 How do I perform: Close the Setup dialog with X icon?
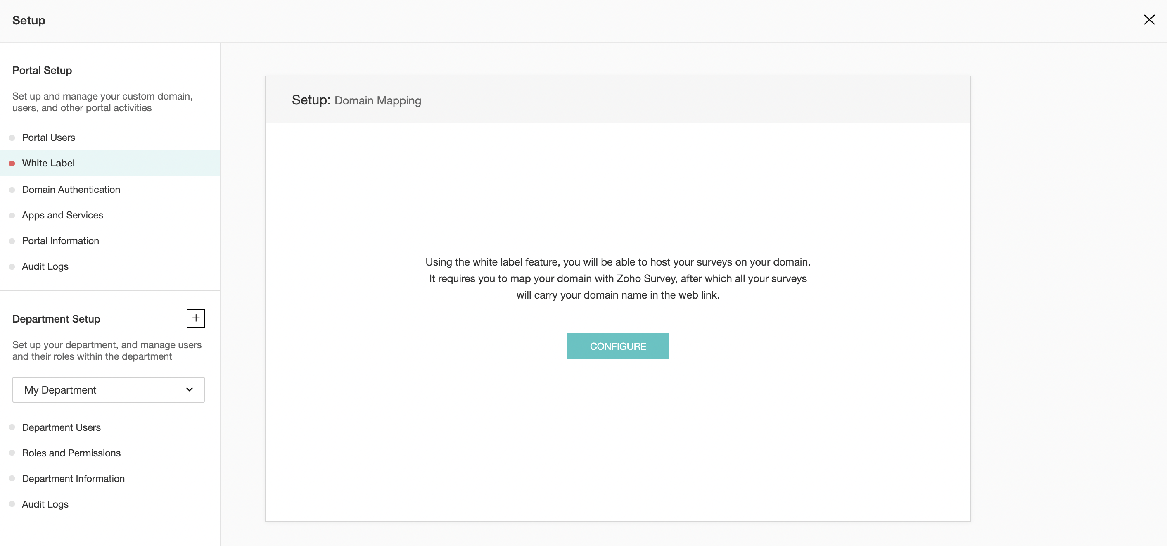point(1149,20)
